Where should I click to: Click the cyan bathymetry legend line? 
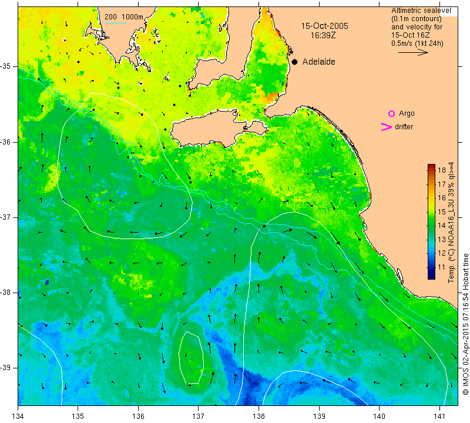click(116, 23)
